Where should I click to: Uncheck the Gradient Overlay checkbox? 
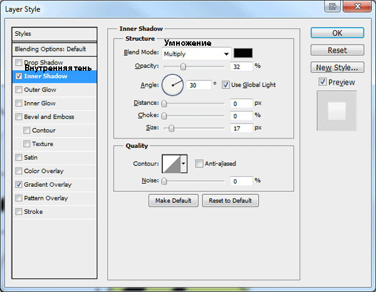[18, 185]
